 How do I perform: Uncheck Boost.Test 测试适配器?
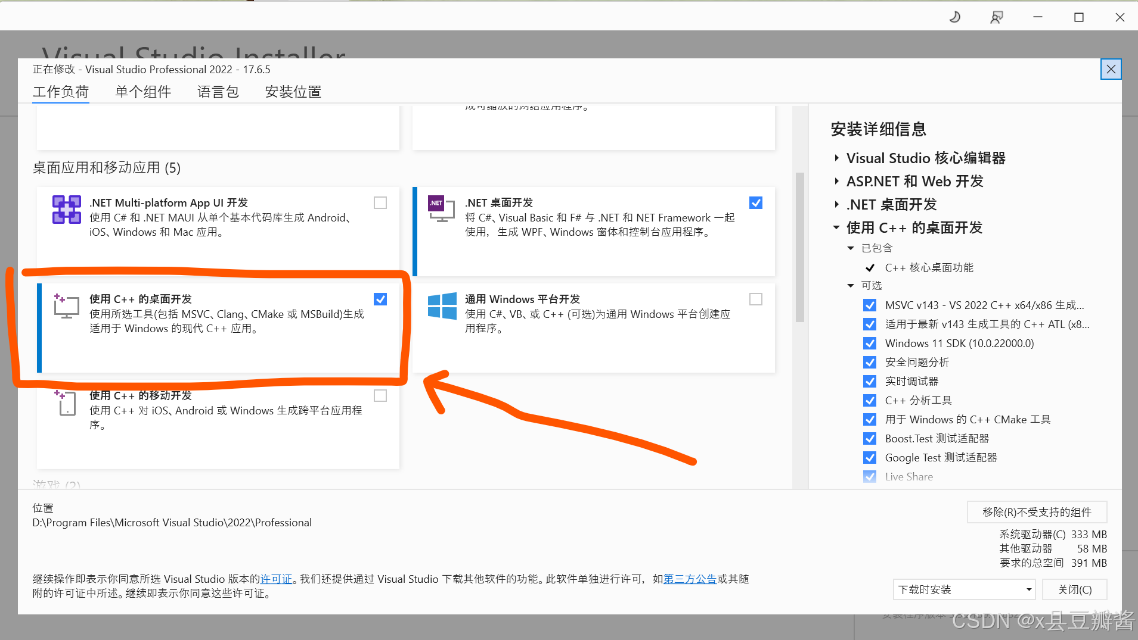pos(870,439)
